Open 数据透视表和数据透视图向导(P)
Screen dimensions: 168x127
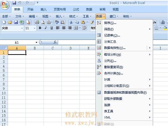coord(124,92)
